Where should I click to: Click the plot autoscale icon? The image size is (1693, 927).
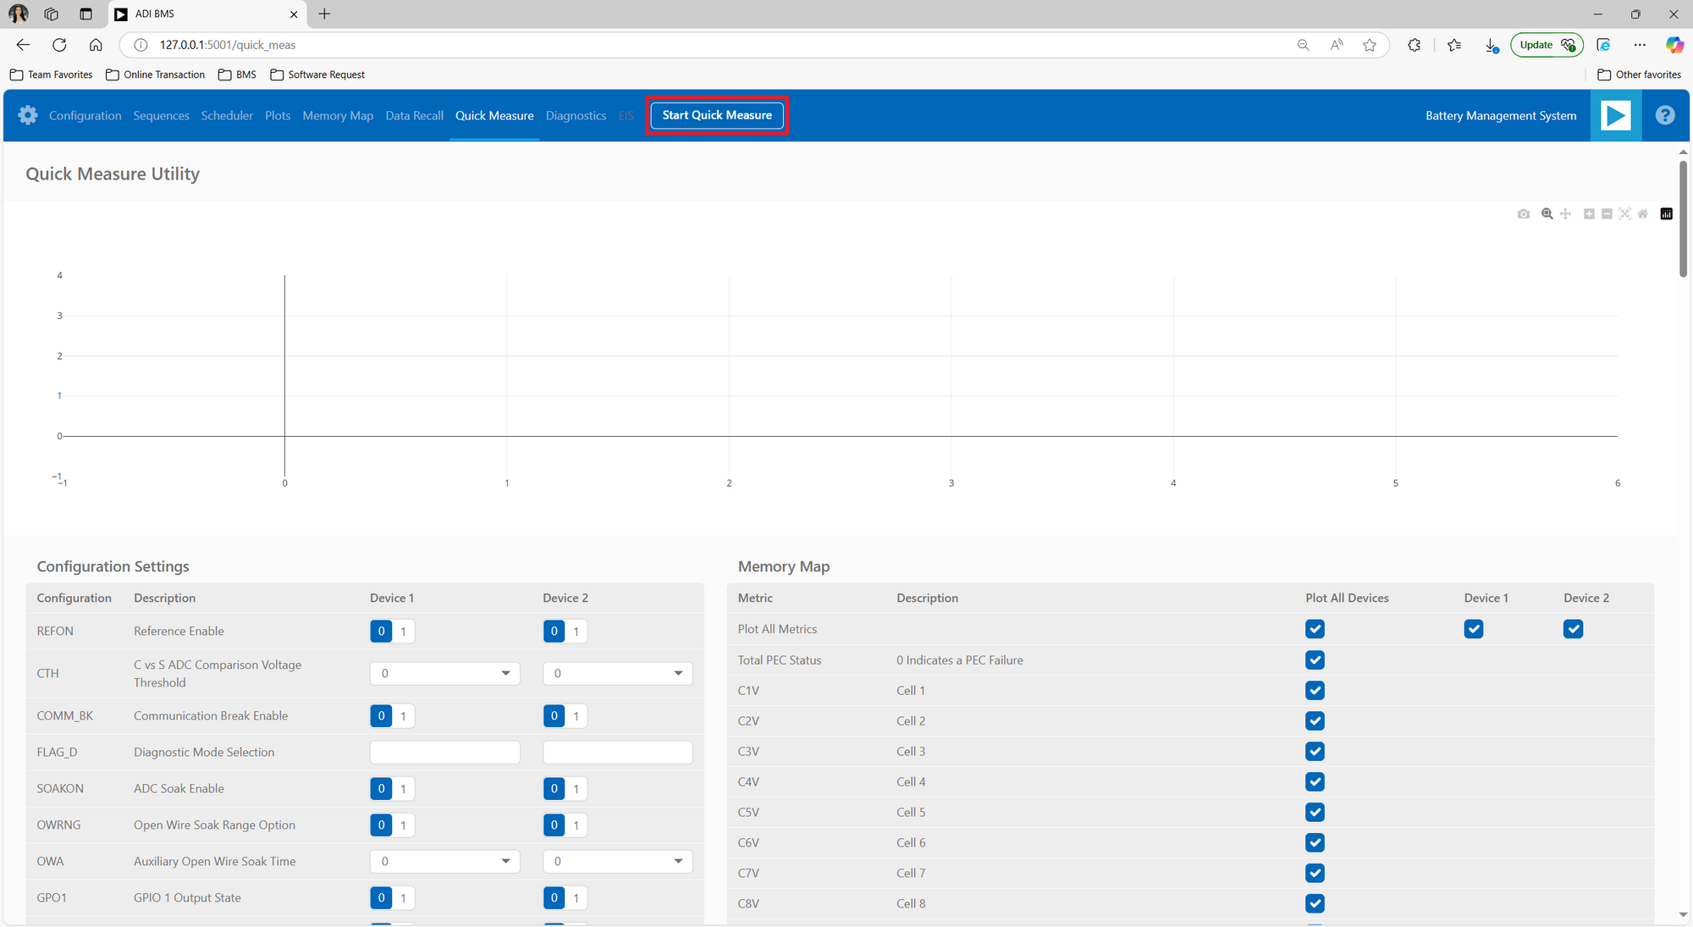click(1624, 214)
